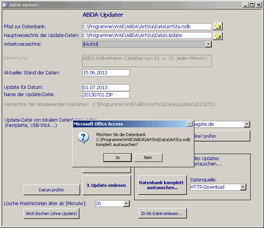264x228 pixels.
Task: Click ID-86-Datei einlesen button
Action: [x=162, y=214]
